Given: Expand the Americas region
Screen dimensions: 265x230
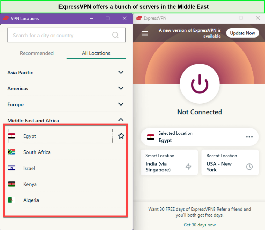Looking at the screenshot, I should (67, 88).
